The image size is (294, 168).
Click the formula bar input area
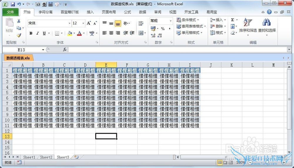[177, 50]
